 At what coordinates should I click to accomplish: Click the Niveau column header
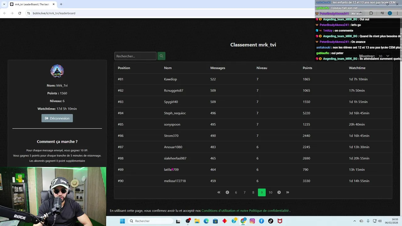click(262, 68)
